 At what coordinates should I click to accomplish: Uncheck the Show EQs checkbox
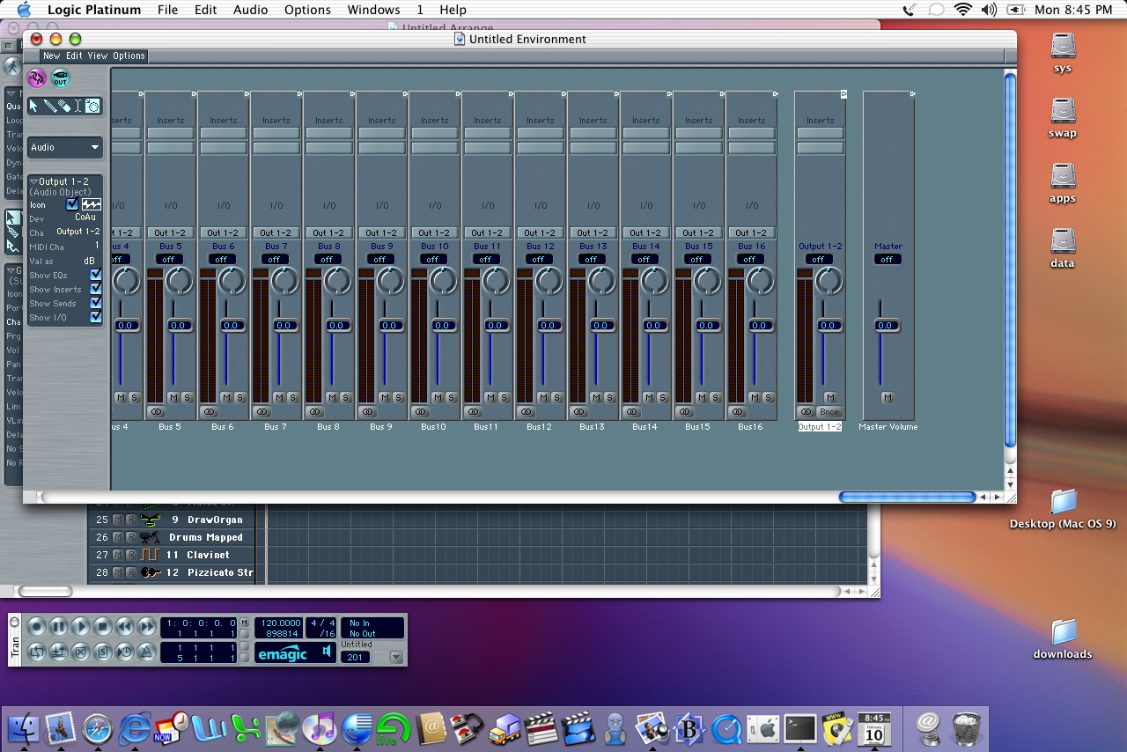pyautogui.click(x=96, y=276)
